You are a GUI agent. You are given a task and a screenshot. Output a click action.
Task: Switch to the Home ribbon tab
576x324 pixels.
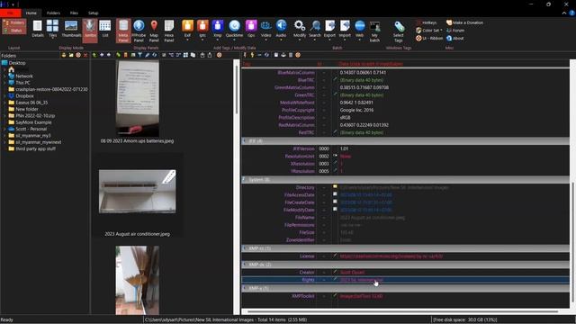[31, 13]
